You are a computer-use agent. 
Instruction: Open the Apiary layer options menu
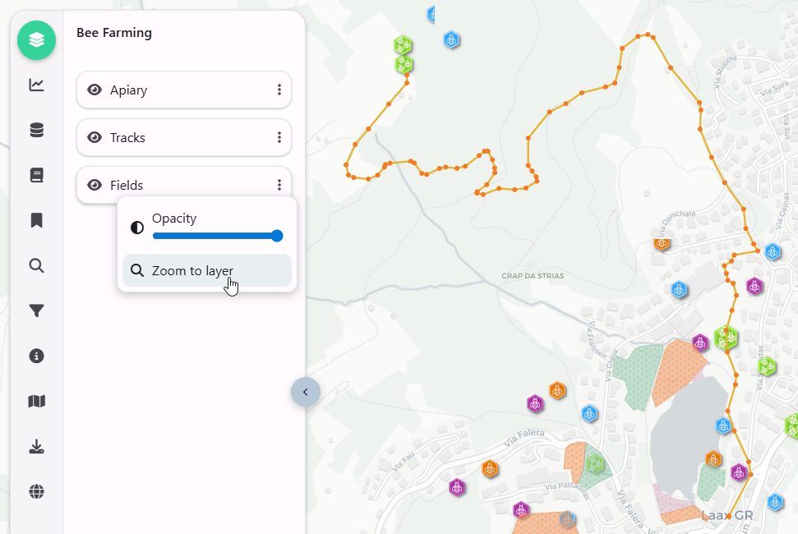click(x=279, y=90)
